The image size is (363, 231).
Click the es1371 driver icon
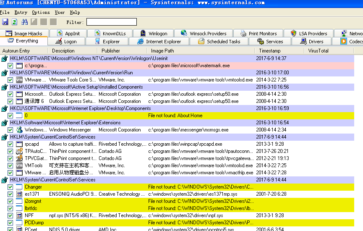19,194
